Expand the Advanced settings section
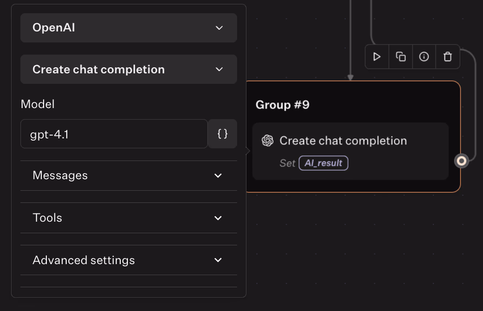 129,260
